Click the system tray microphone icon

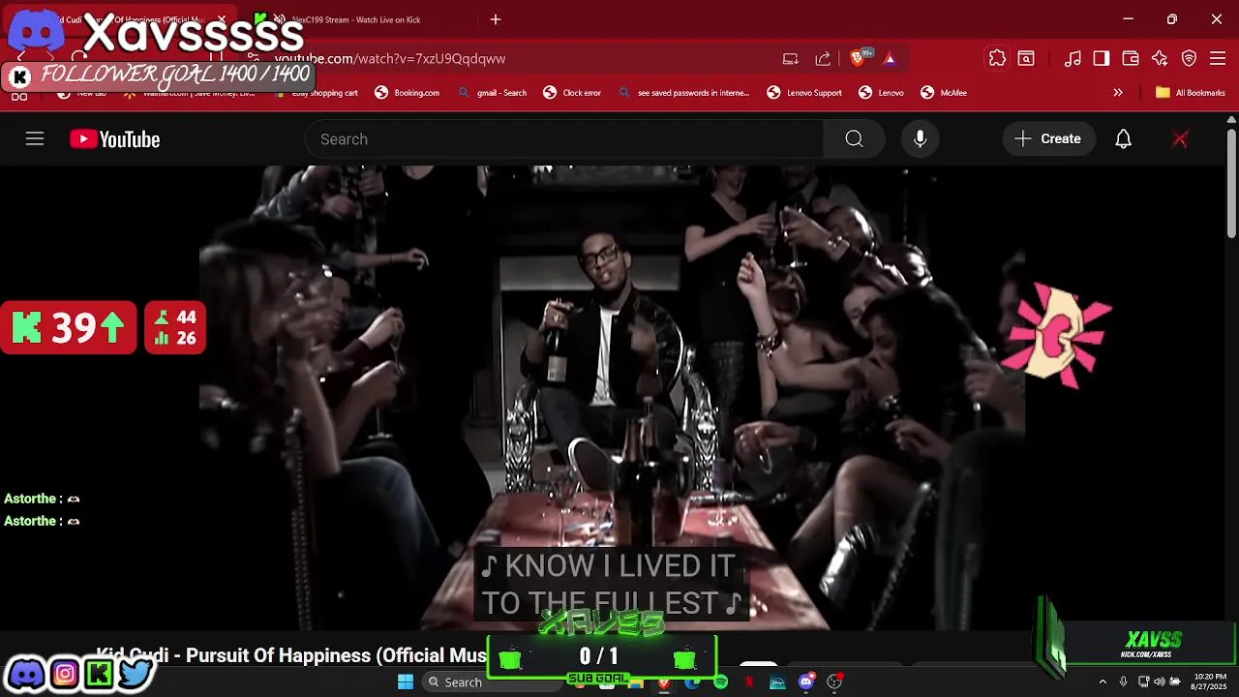point(1123,682)
